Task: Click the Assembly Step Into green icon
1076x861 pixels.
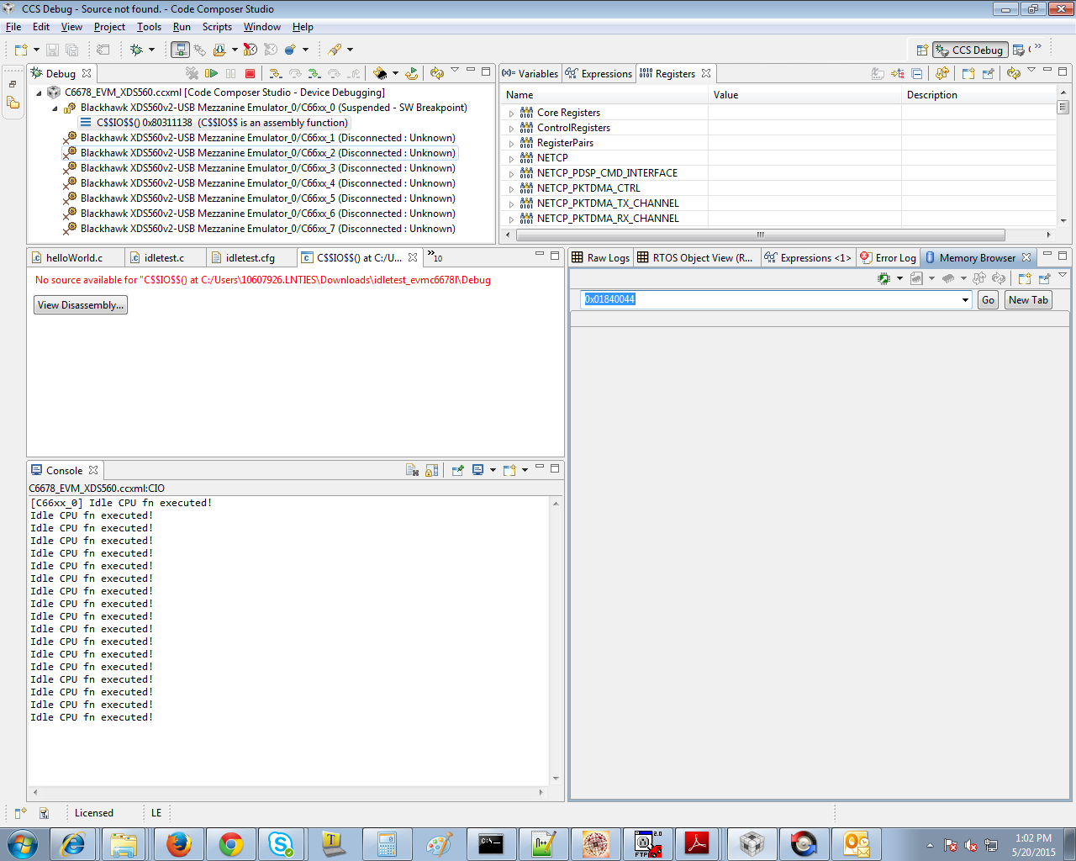Action: [314, 73]
